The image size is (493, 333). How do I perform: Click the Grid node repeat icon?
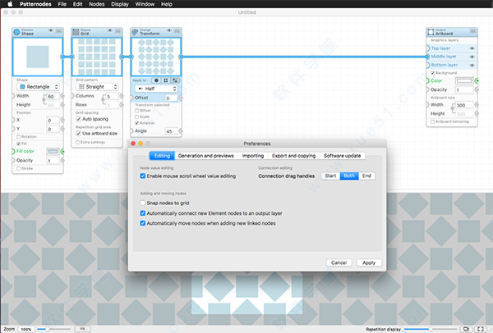coord(76,32)
